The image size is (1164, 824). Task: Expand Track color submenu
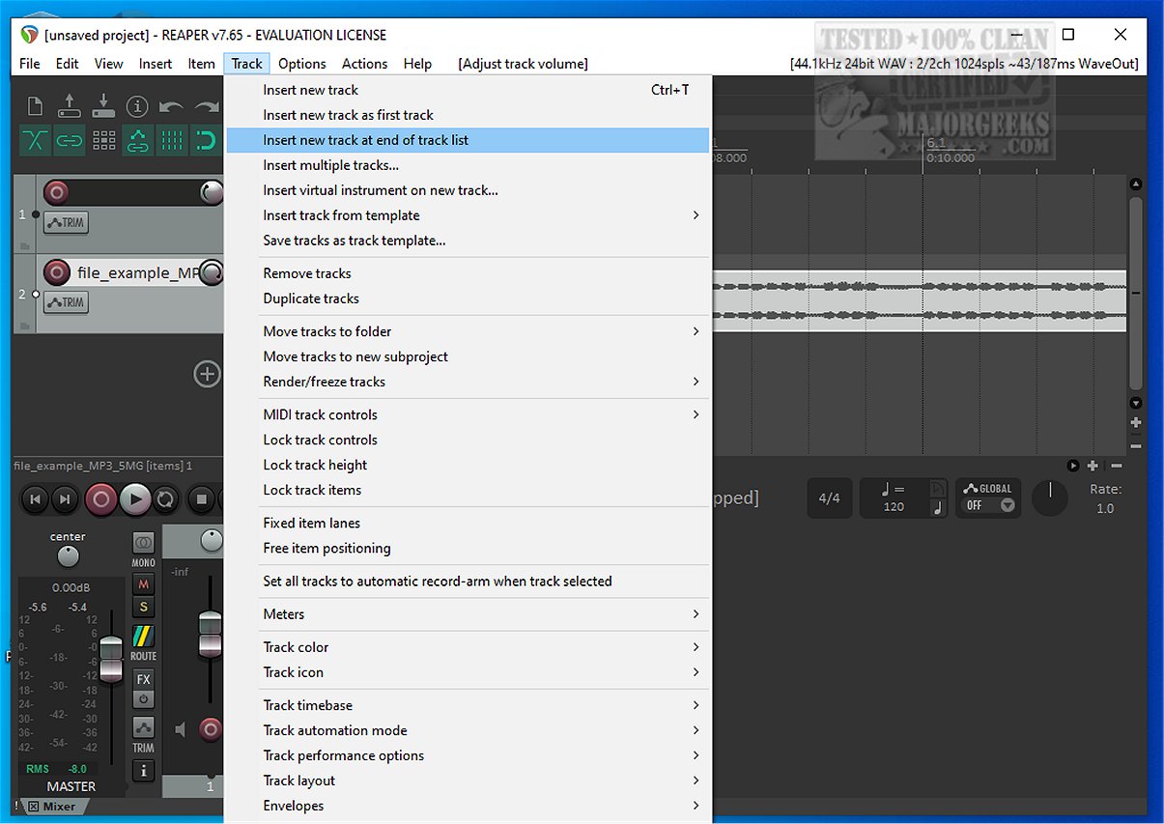468,647
